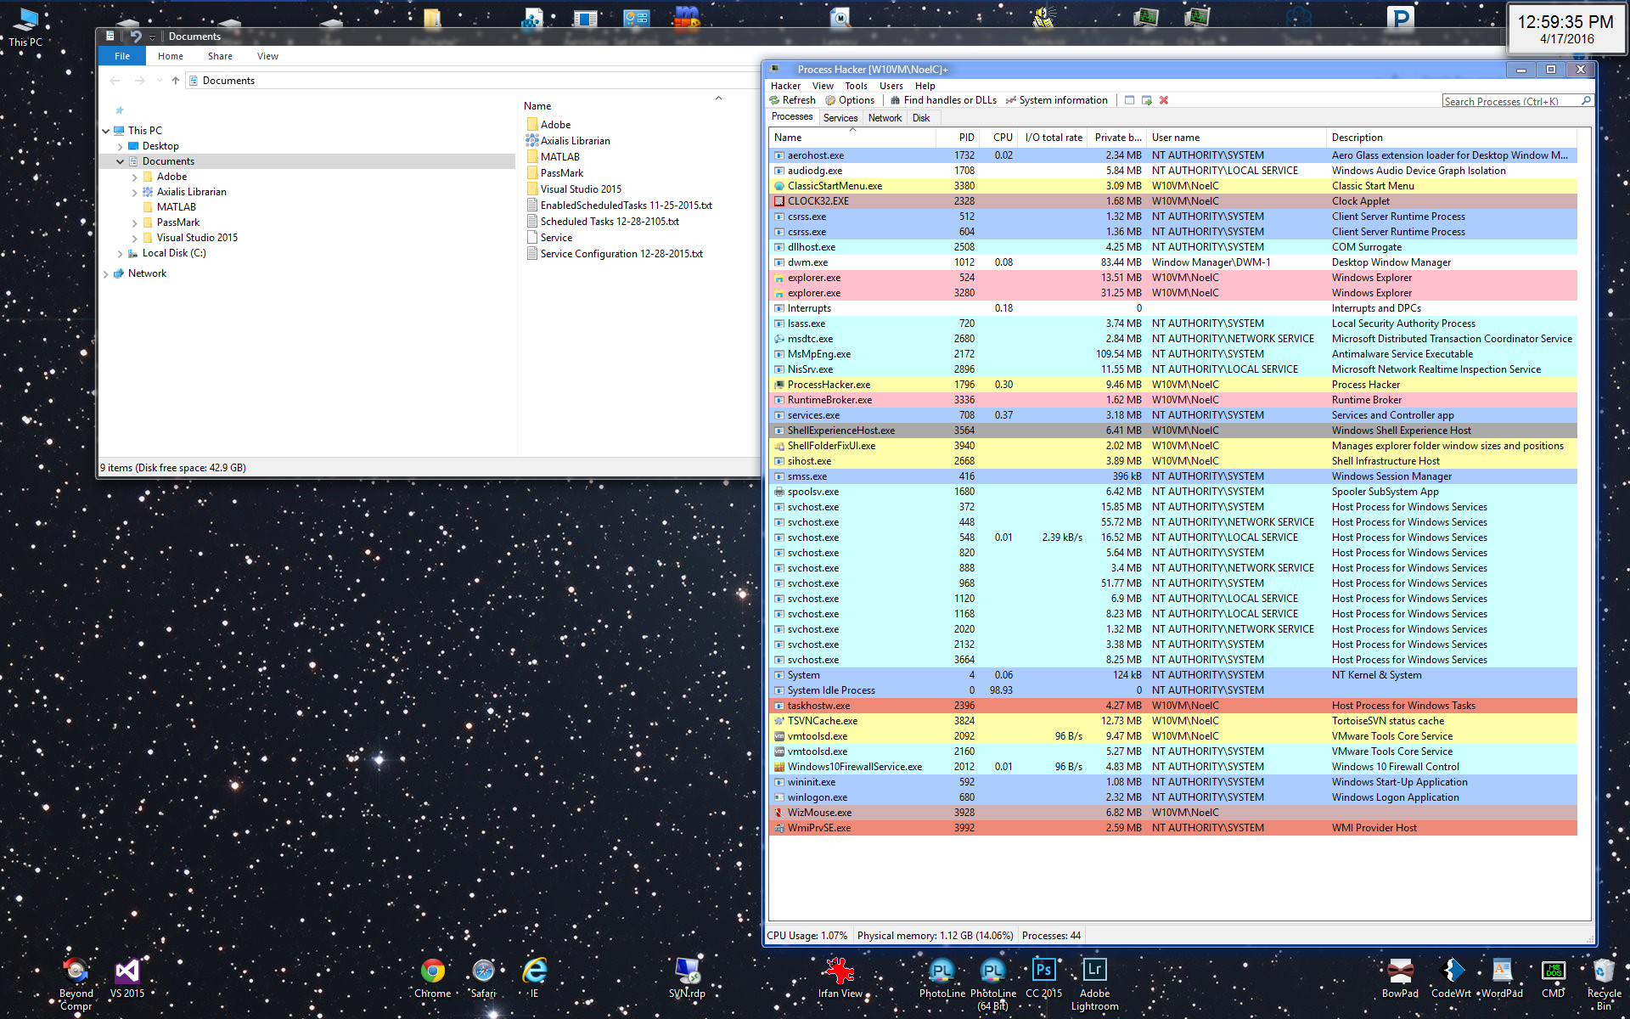1630x1019 pixels.
Task: Sort by User name column header
Action: click(x=1236, y=138)
